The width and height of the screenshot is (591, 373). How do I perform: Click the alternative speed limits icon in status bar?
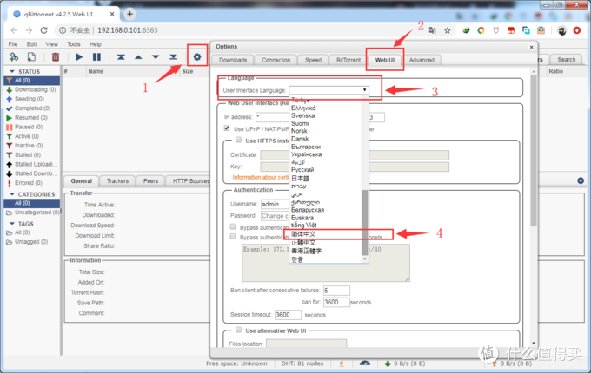point(365,363)
